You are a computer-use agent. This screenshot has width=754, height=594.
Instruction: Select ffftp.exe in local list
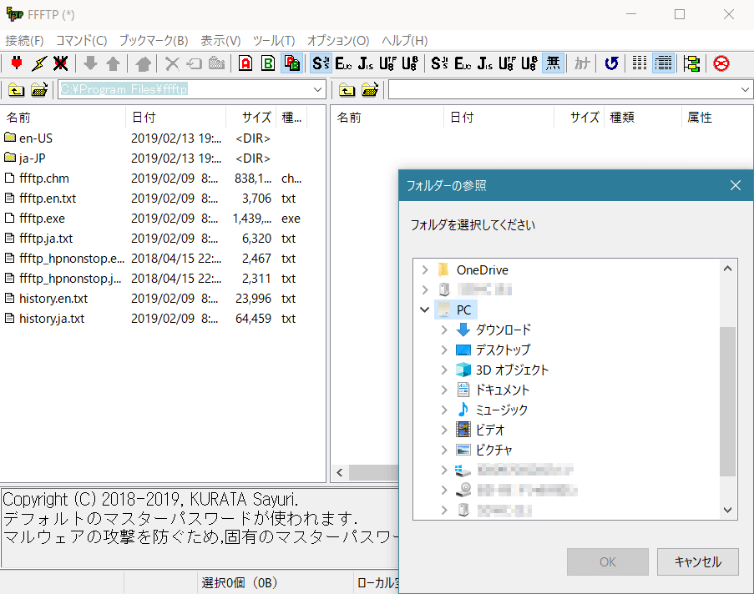42,219
